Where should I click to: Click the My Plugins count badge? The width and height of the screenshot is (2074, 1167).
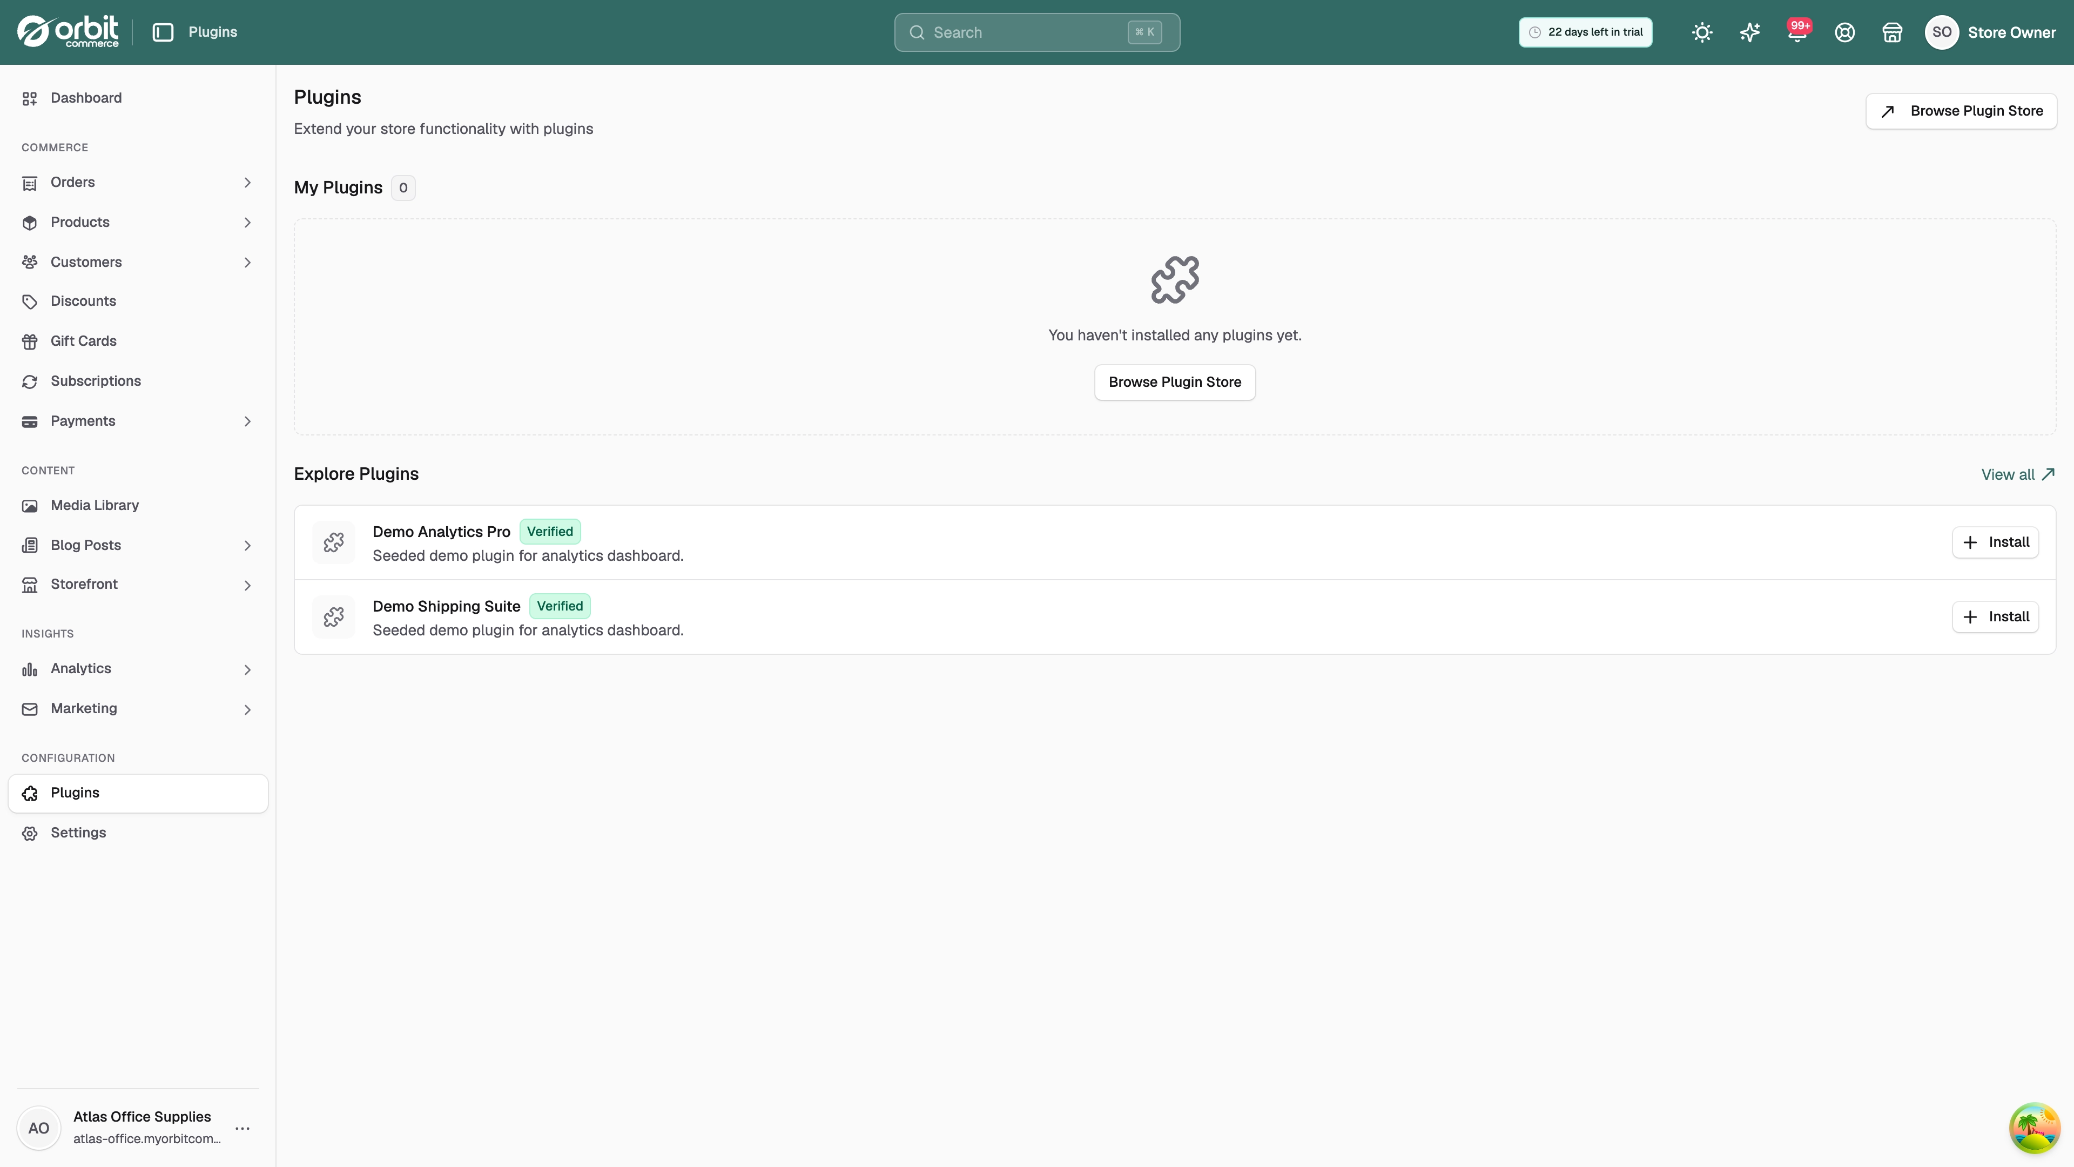pyautogui.click(x=402, y=187)
